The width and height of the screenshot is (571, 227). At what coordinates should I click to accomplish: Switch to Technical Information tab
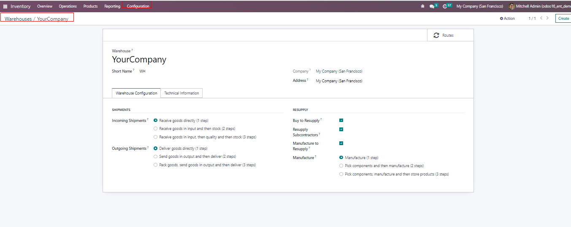[x=181, y=93]
